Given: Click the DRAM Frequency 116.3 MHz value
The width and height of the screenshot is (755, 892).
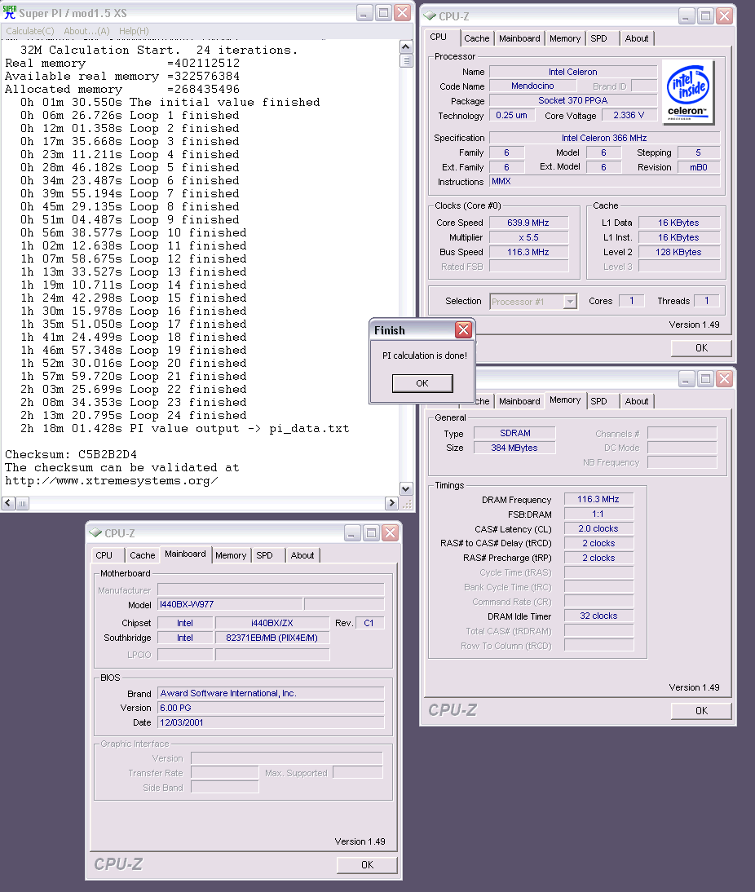Looking at the screenshot, I should (x=598, y=499).
